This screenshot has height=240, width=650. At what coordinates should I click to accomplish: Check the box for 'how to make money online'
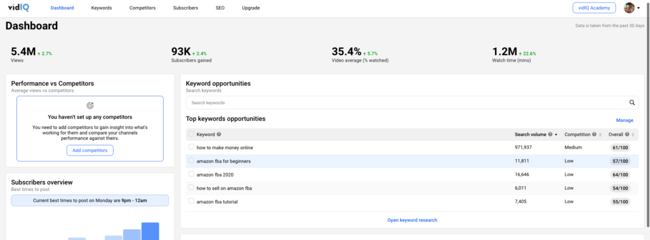point(191,147)
